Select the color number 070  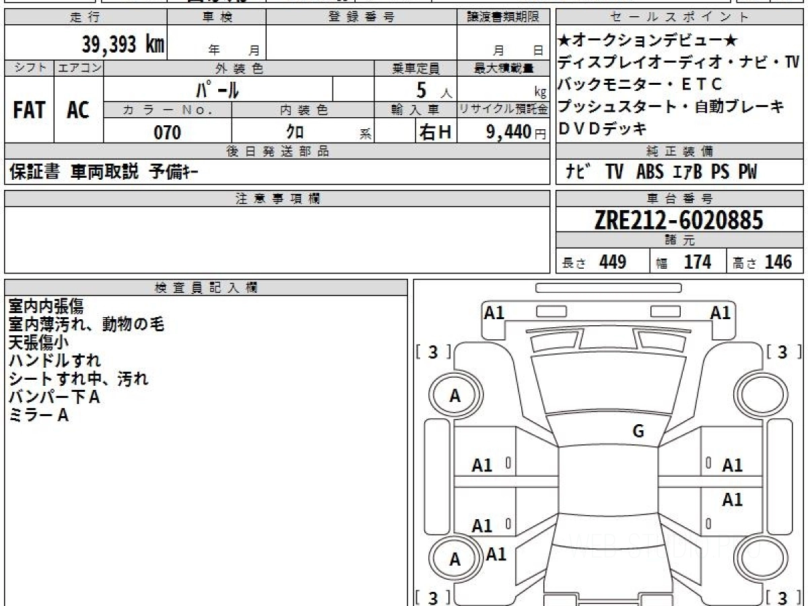coord(168,132)
